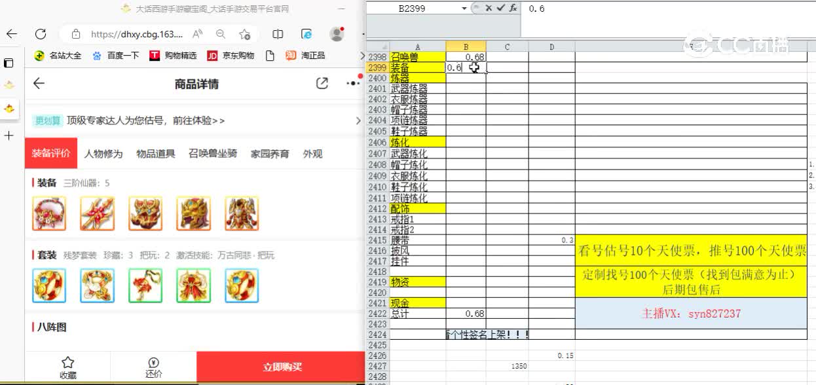Select the 物资 cell

click(x=417, y=282)
